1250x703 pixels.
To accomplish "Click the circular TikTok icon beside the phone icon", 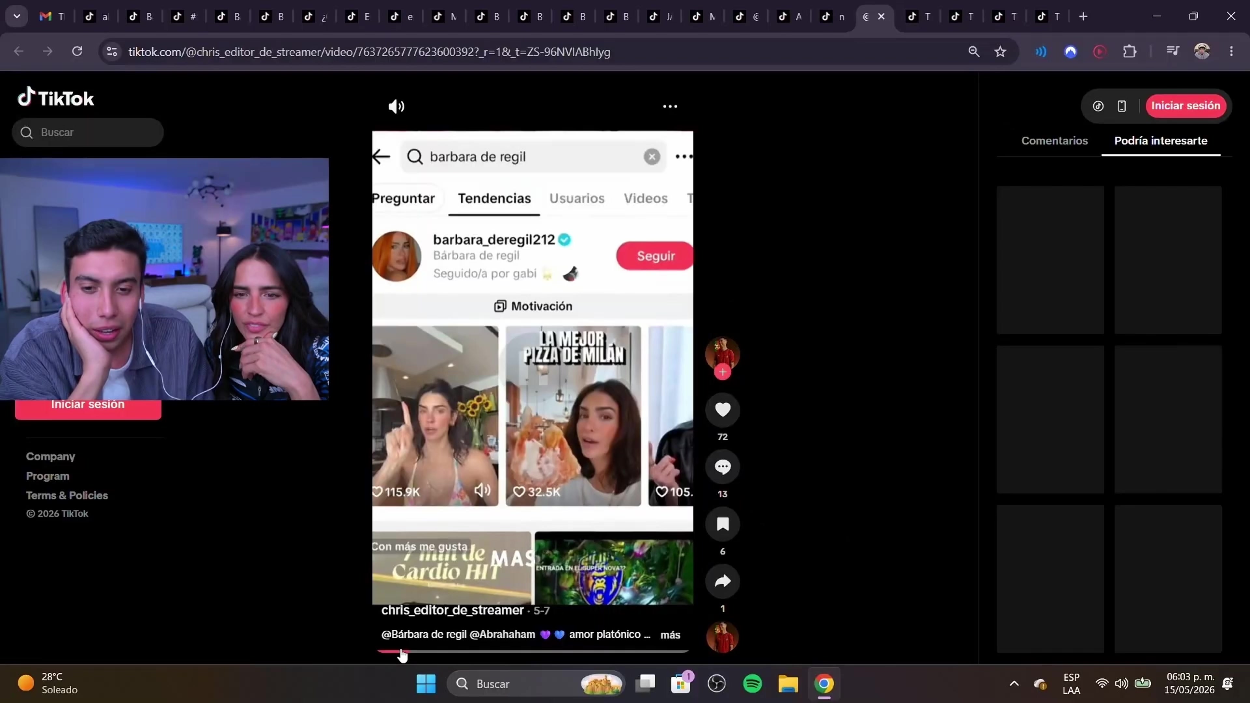I will 1098,106.
